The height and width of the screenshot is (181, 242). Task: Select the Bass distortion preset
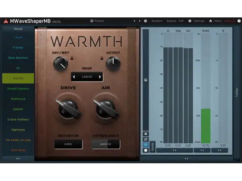[18, 58]
